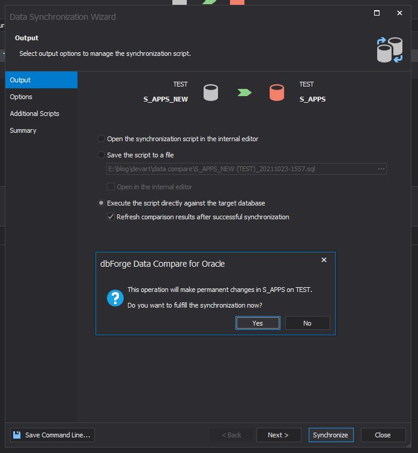
Task: Open the Additional Scripts page
Action: [34, 114]
